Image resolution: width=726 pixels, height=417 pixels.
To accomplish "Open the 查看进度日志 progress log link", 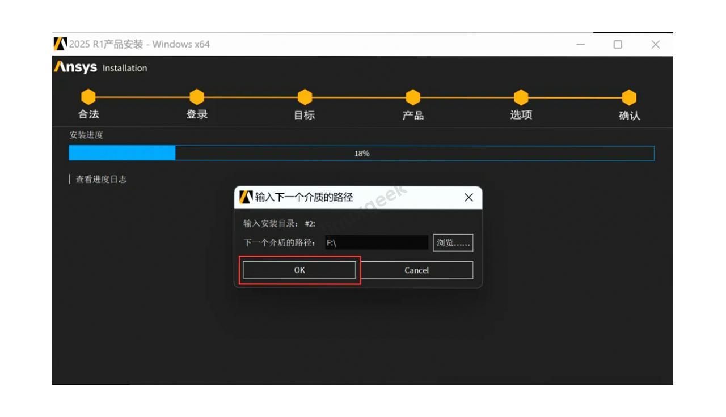I will pos(101,179).
